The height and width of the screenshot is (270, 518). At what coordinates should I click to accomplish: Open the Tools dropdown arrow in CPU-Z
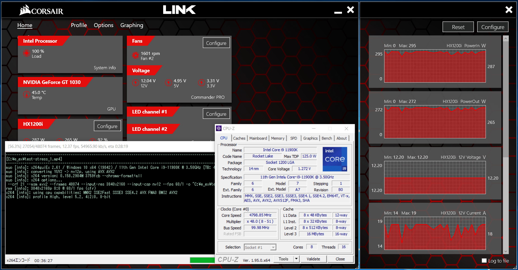296,259
